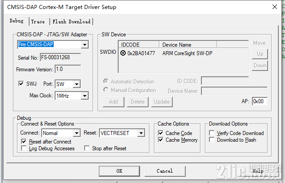The image size is (285, 183).
Task: Switch to the Trace tab
Action: coord(39,22)
